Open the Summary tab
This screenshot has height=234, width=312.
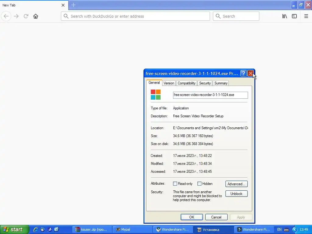coord(221,83)
